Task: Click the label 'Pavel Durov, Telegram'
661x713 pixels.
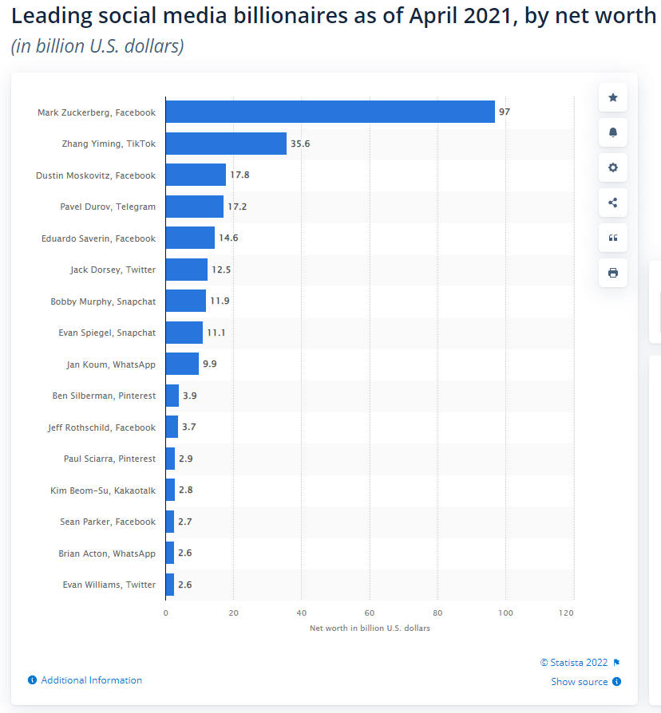Action: (108, 207)
